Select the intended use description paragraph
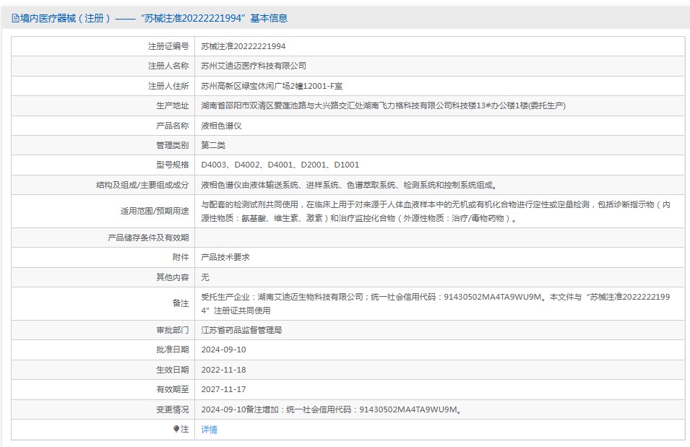 (435, 211)
